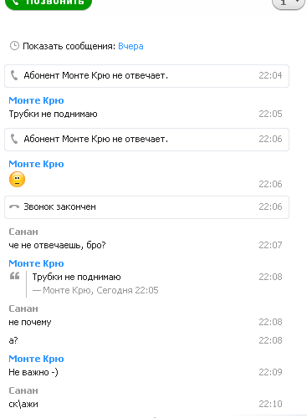Click the quote marks icon in quoted message
The image size is (307, 418).
click(14, 276)
